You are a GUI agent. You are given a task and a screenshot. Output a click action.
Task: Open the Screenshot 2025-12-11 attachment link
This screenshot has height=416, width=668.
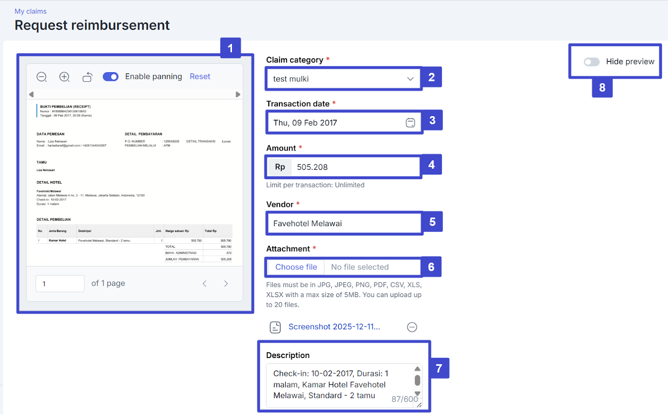[x=334, y=327]
